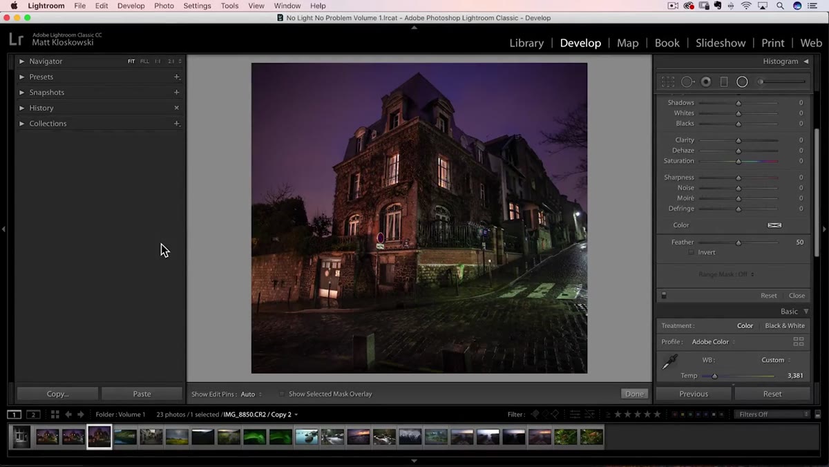This screenshot has width=829, height=467.
Task: Hide the top module picker arrow
Action: (414, 28)
